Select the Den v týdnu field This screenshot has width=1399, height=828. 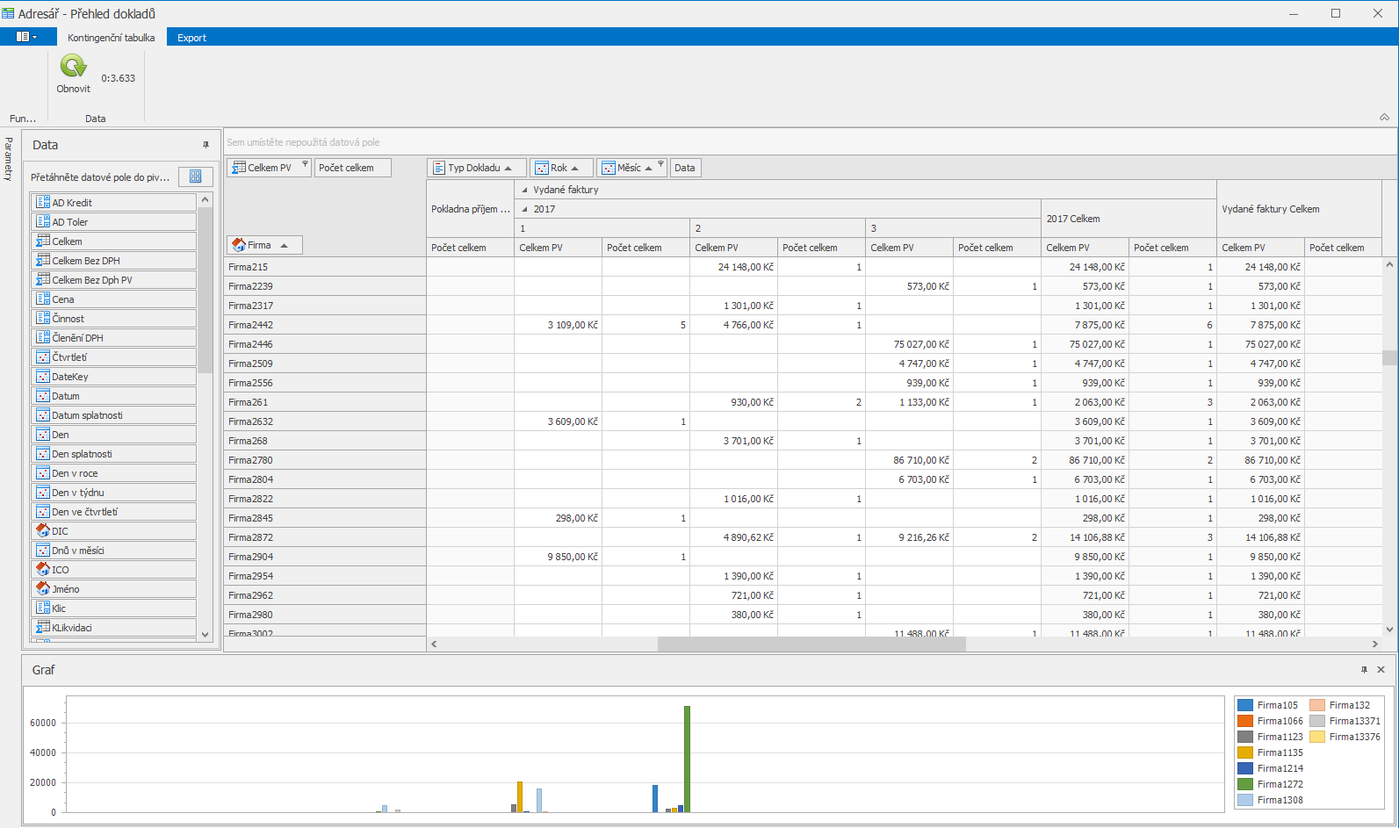click(x=113, y=493)
